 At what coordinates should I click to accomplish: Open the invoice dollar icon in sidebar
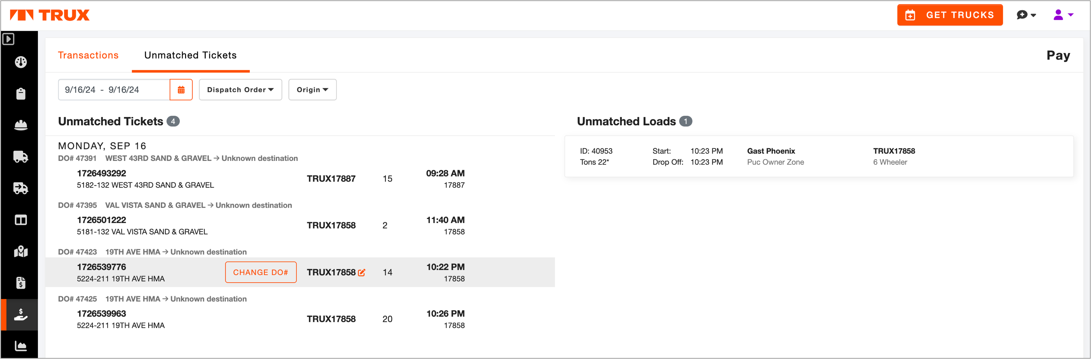(x=21, y=283)
